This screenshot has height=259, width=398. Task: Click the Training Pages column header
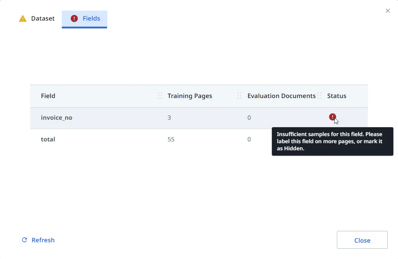(190, 96)
